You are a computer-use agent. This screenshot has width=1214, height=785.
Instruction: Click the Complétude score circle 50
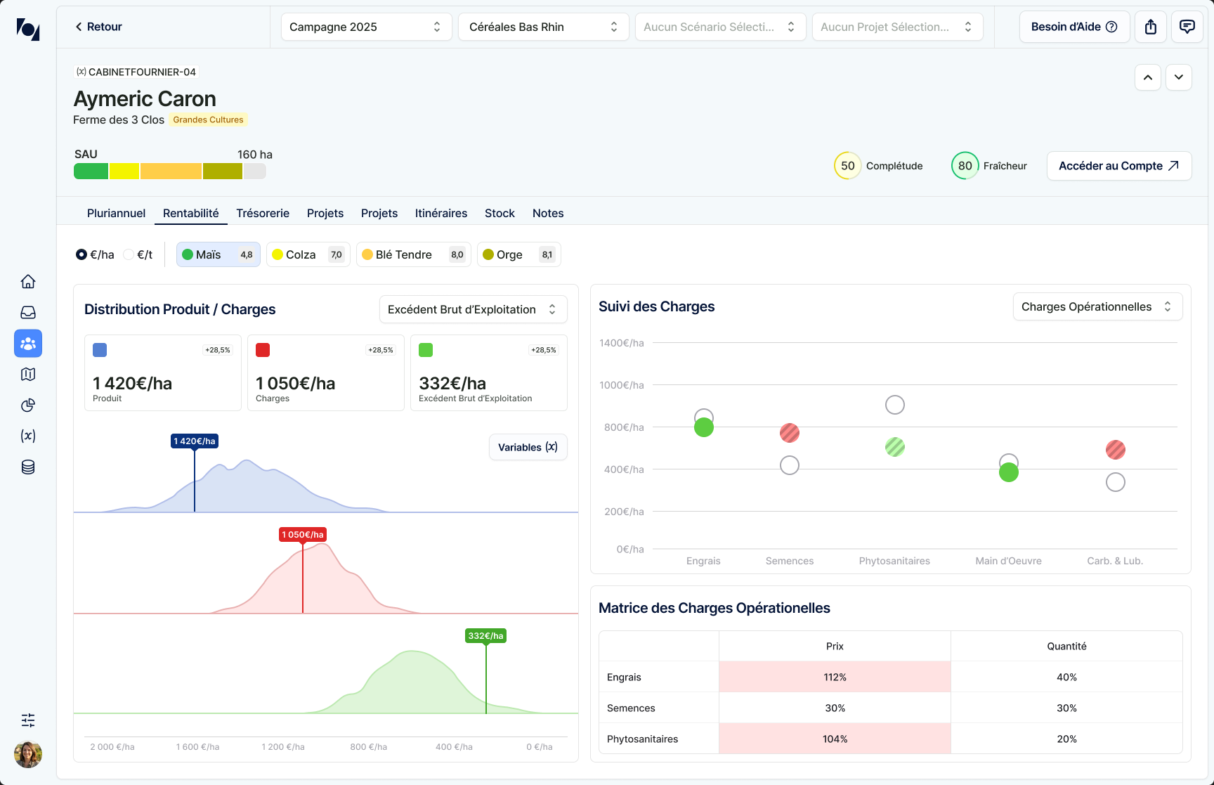pyautogui.click(x=848, y=166)
